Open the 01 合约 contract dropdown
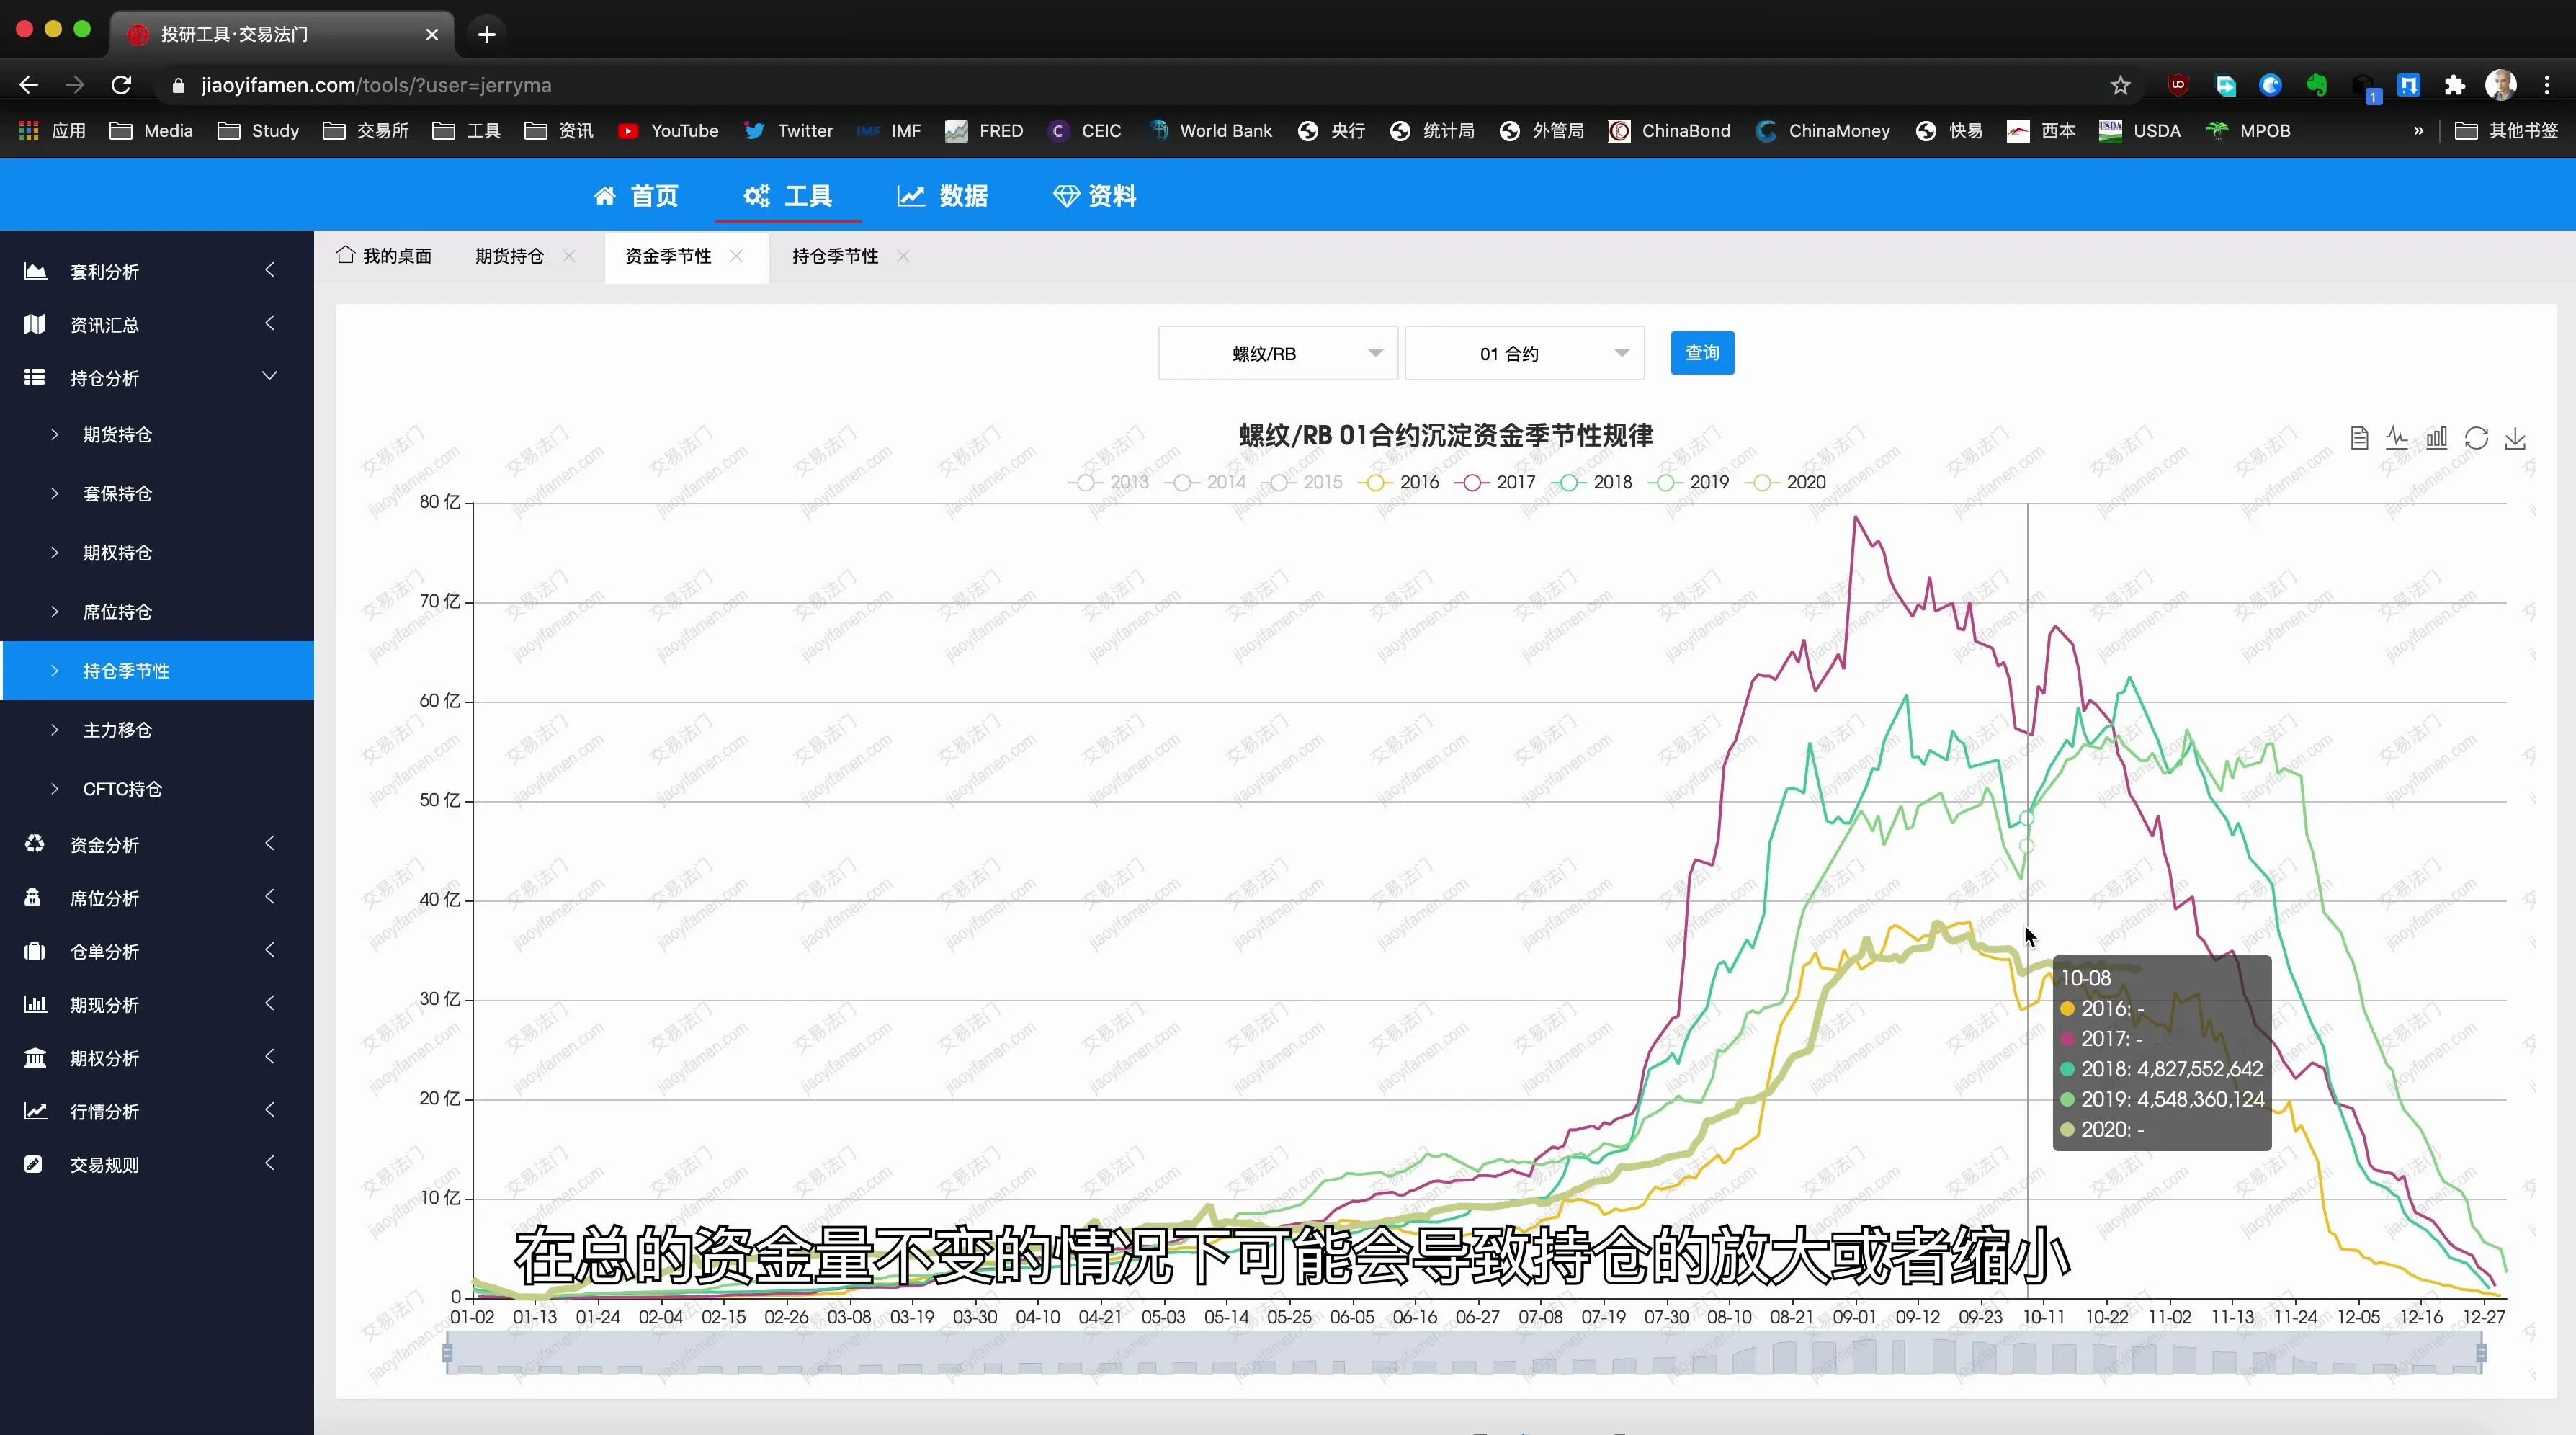The height and width of the screenshot is (1435, 2576). pos(1524,353)
